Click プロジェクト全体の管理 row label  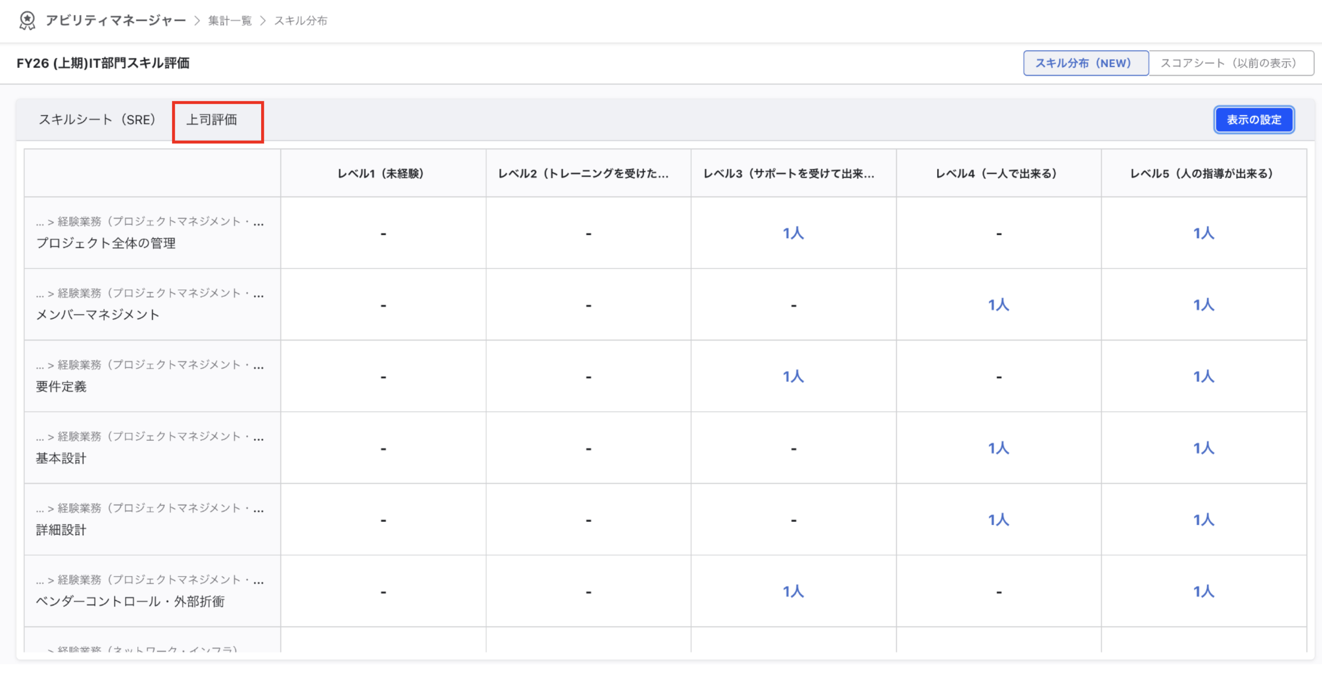click(106, 243)
